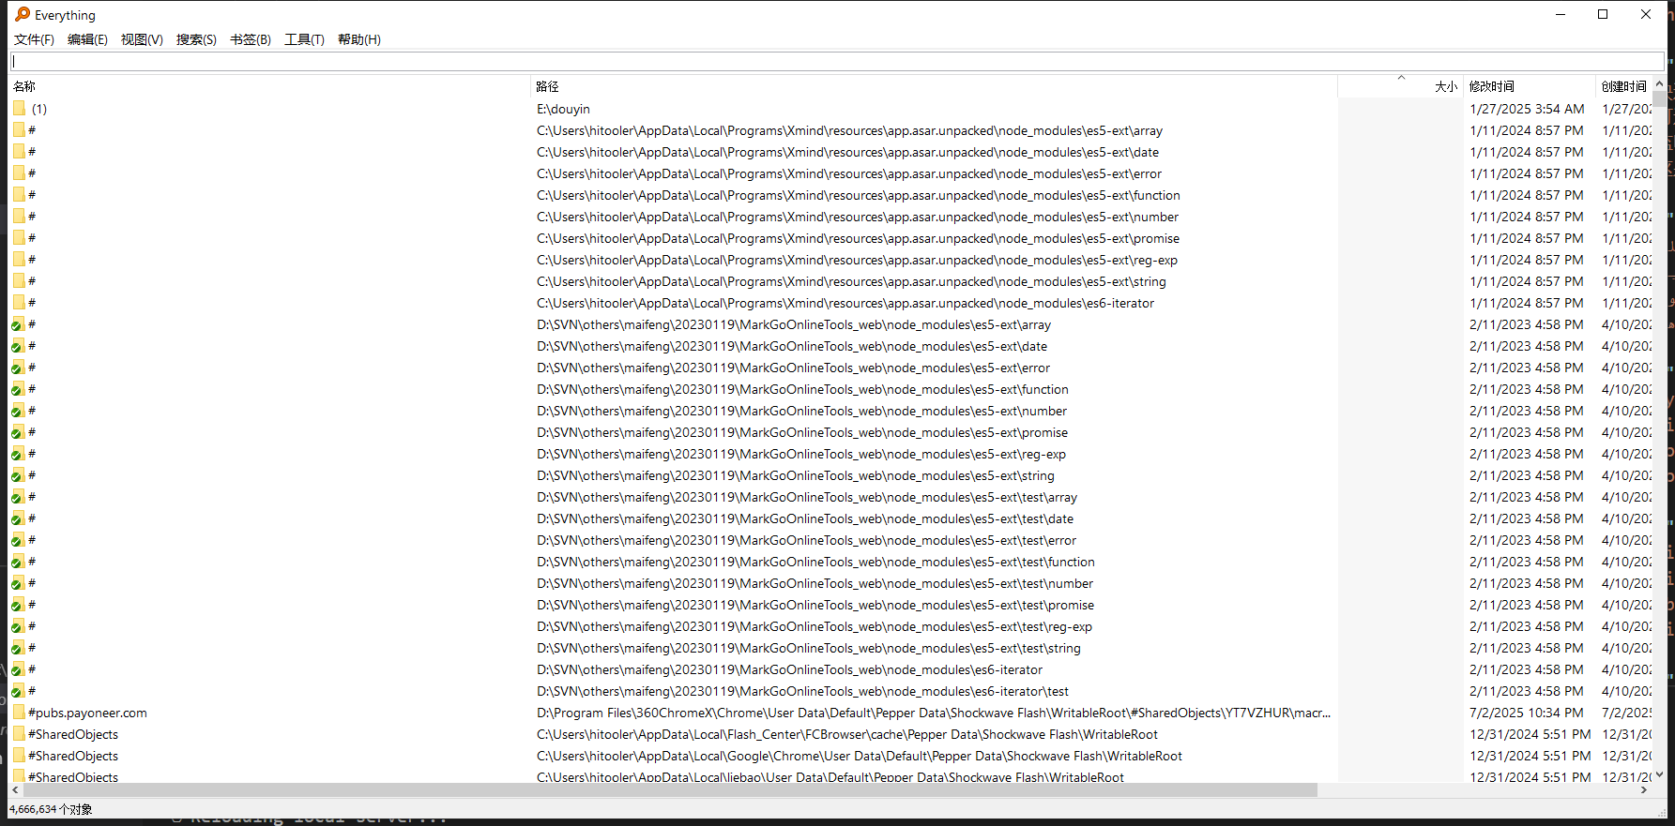Select SVN folder icon for MarkGoOnlineTools_web es5-ext\promise
Screen dimensions: 1675x826
click(x=19, y=432)
